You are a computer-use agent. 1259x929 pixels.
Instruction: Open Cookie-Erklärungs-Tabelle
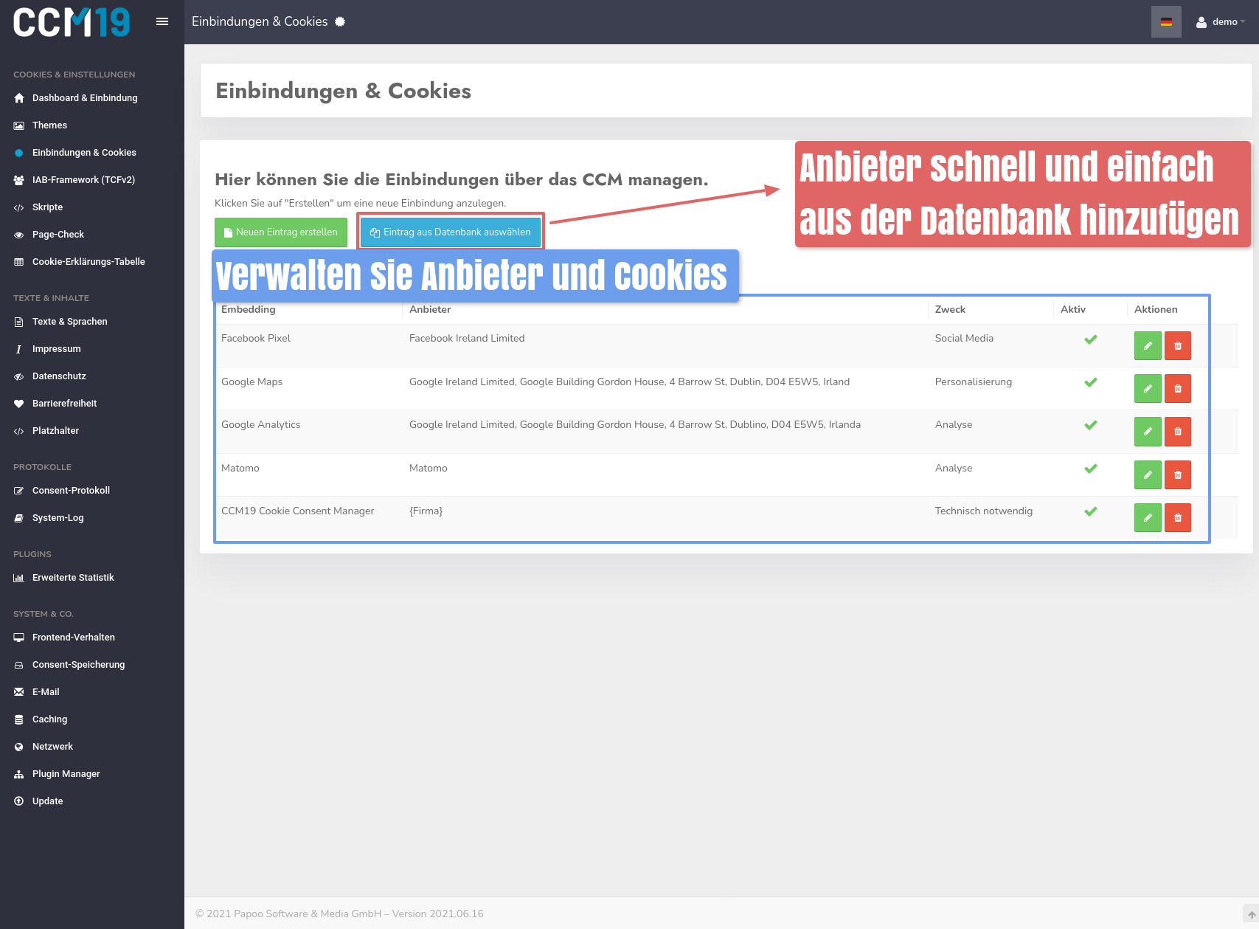(x=89, y=262)
